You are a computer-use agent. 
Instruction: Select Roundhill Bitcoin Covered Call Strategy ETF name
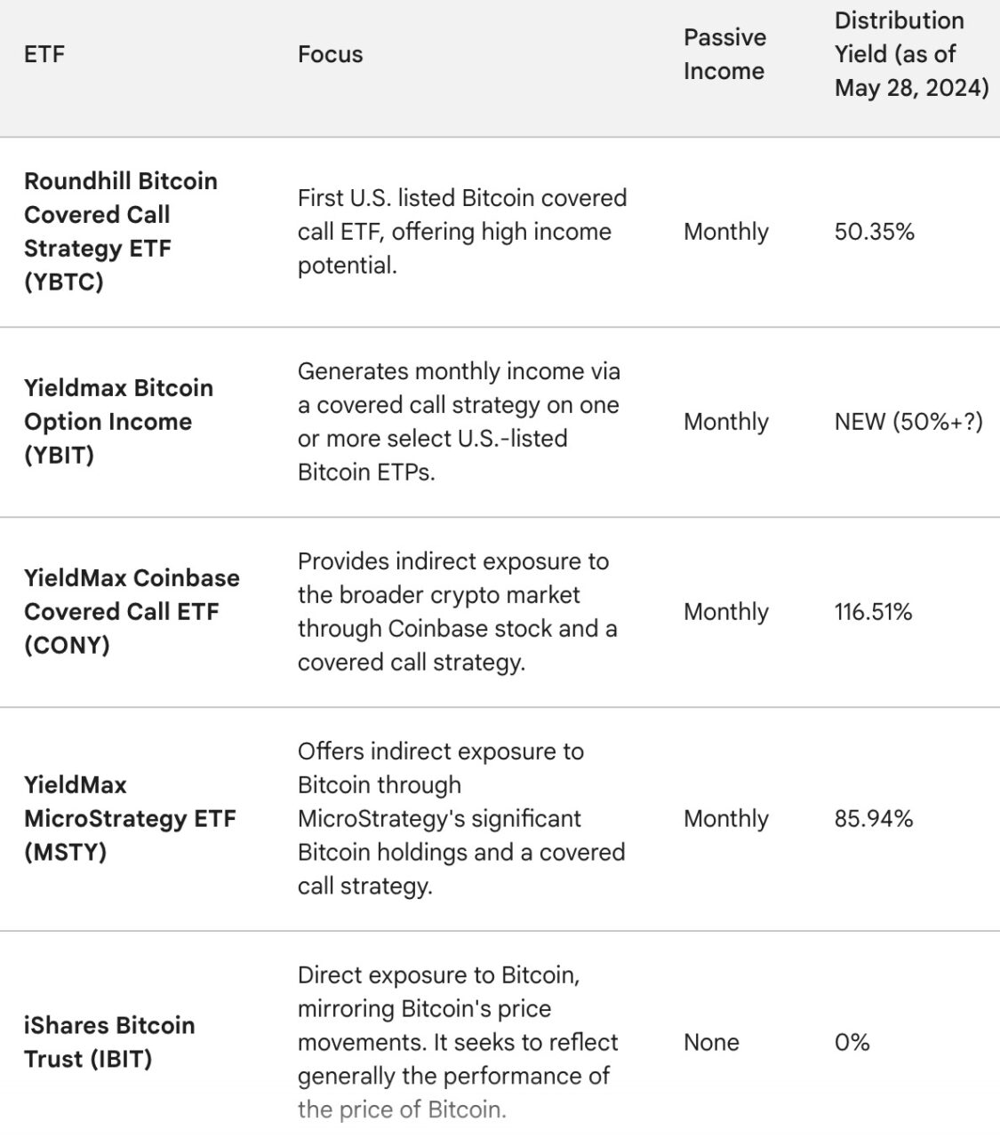pos(121,231)
